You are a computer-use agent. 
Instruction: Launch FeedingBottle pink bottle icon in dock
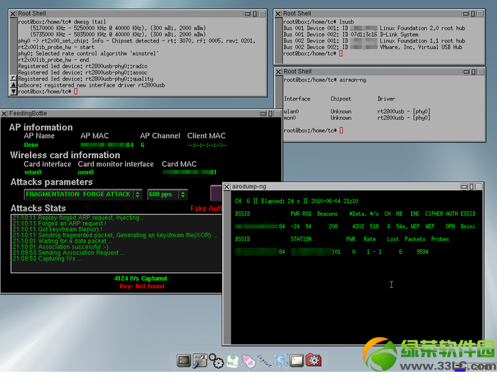[248, 360]
